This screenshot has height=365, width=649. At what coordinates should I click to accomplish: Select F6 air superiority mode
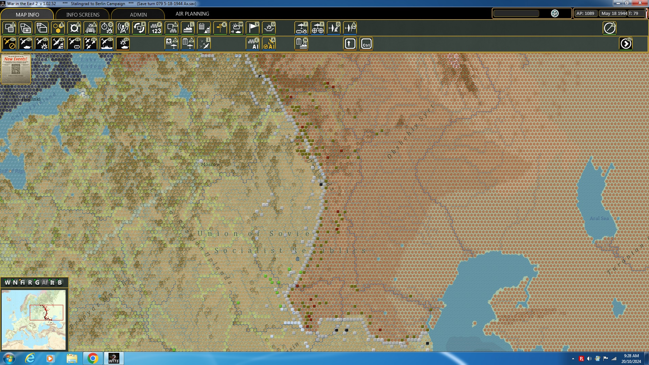pos(90,44)
